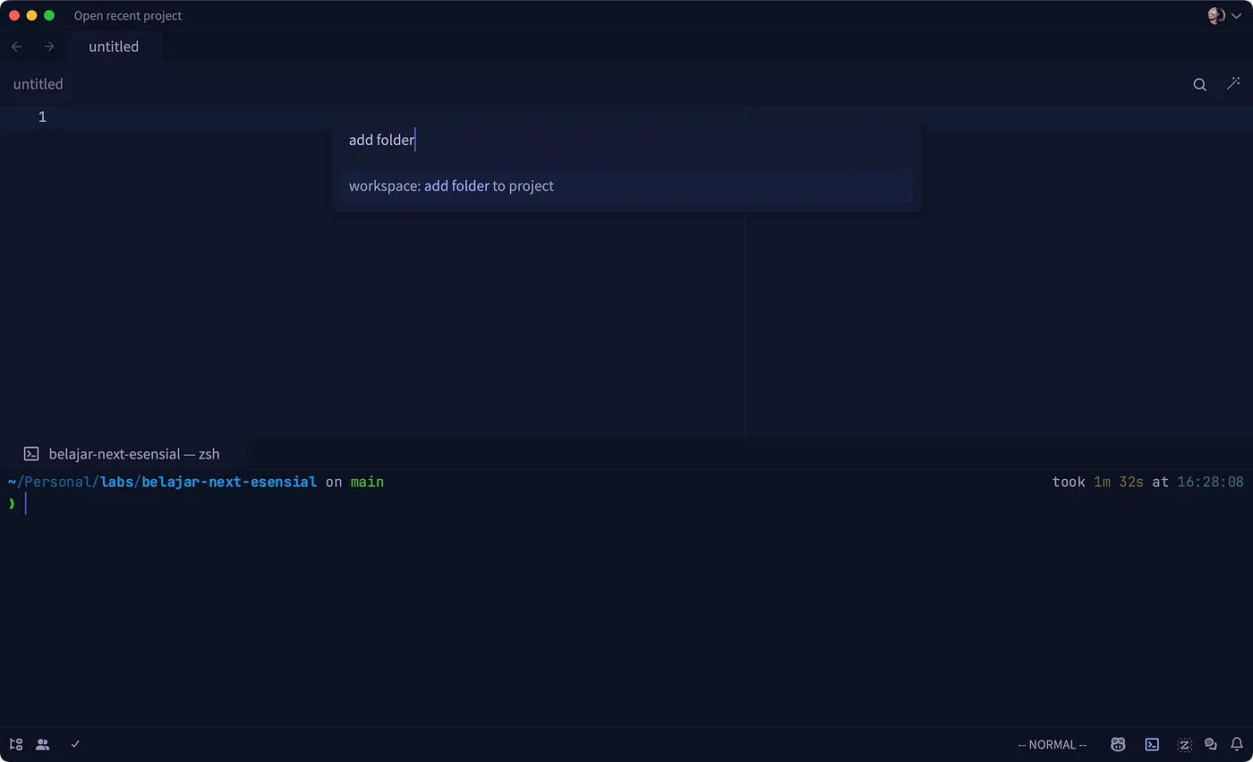Select the untitled editor tab
The width and height of the screenshot is (1253, 762).
coord(114,47)
